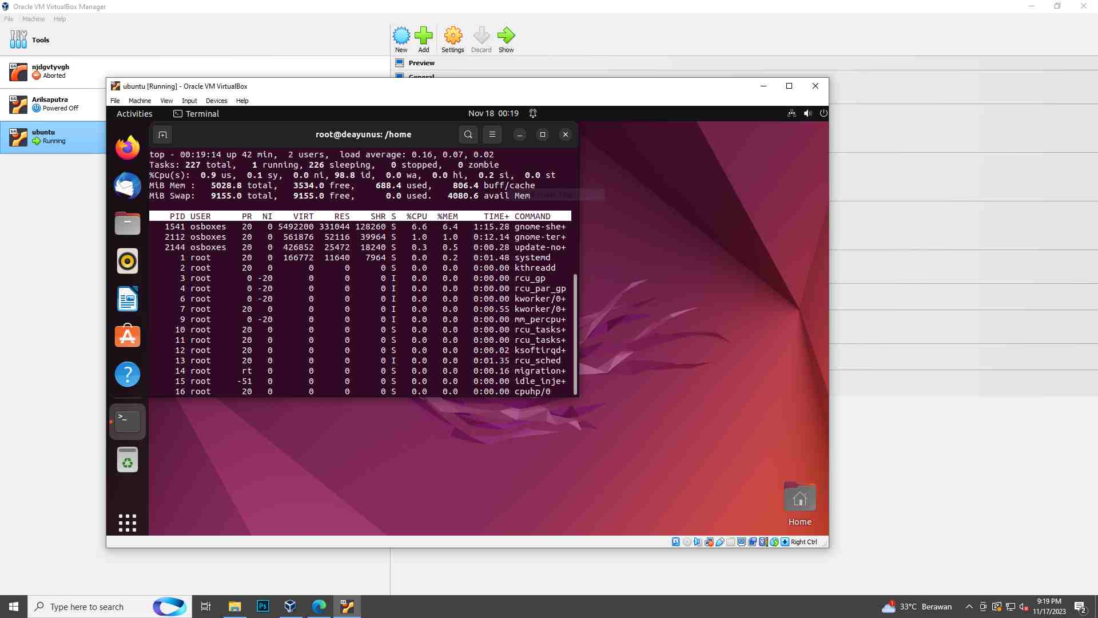The image size is (1098, 618).
Task: Open Machine menu in VirtualBox Manager
Action: coord(33,19)
